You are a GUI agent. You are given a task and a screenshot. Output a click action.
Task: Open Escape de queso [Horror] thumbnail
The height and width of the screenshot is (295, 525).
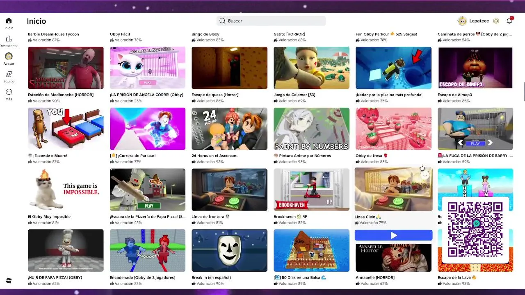click(x=229, y=68)
